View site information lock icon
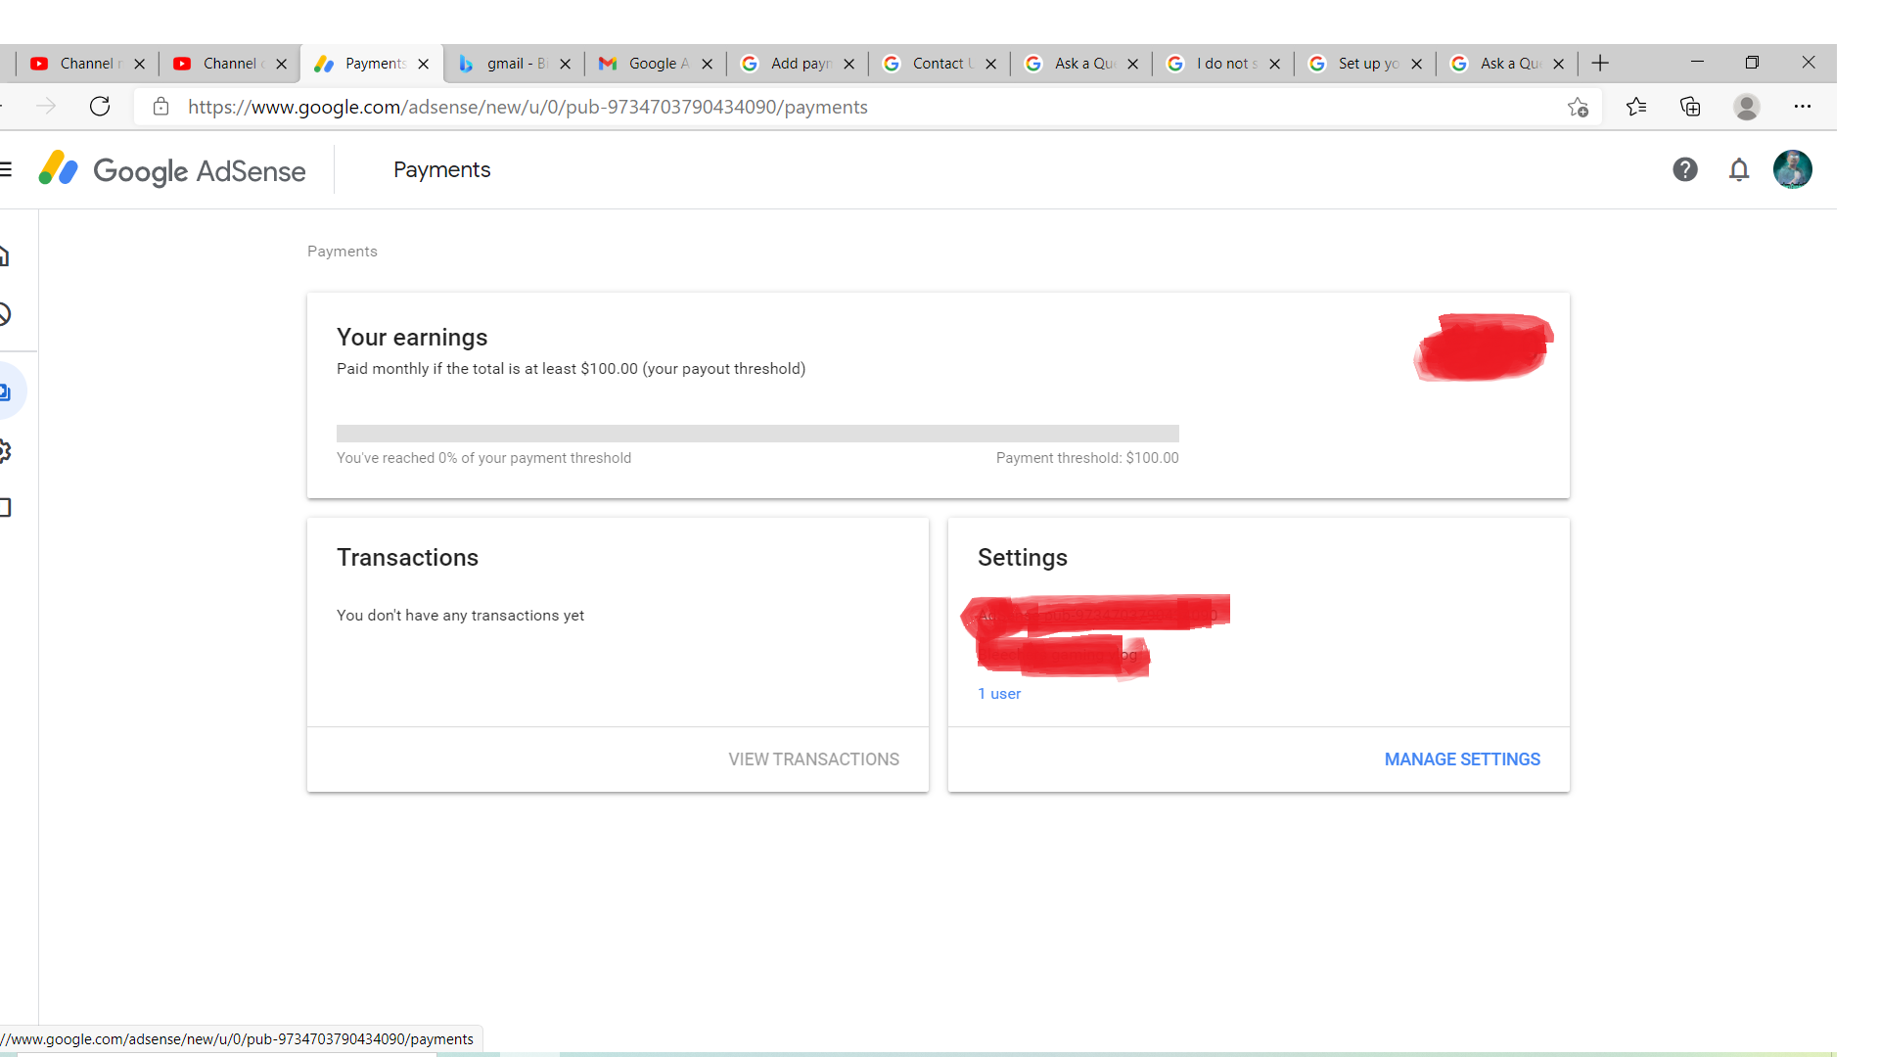 [161, 107]
